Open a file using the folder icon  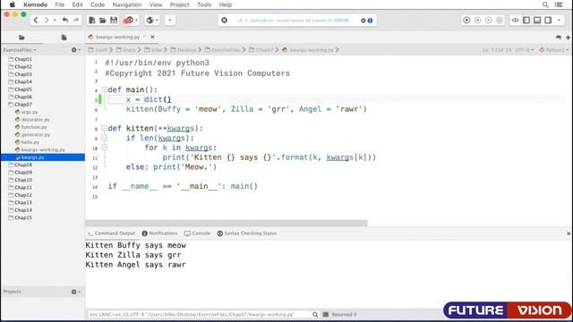click(103, 20)
